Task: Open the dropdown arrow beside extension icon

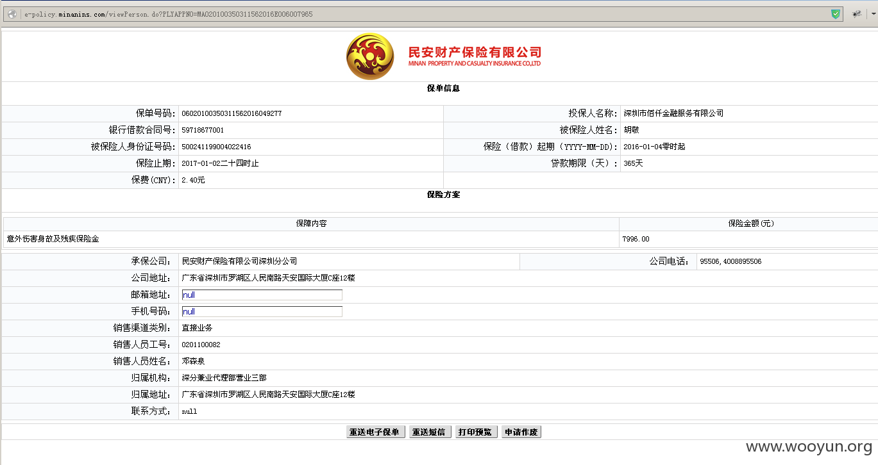Action: coord(873,14)
